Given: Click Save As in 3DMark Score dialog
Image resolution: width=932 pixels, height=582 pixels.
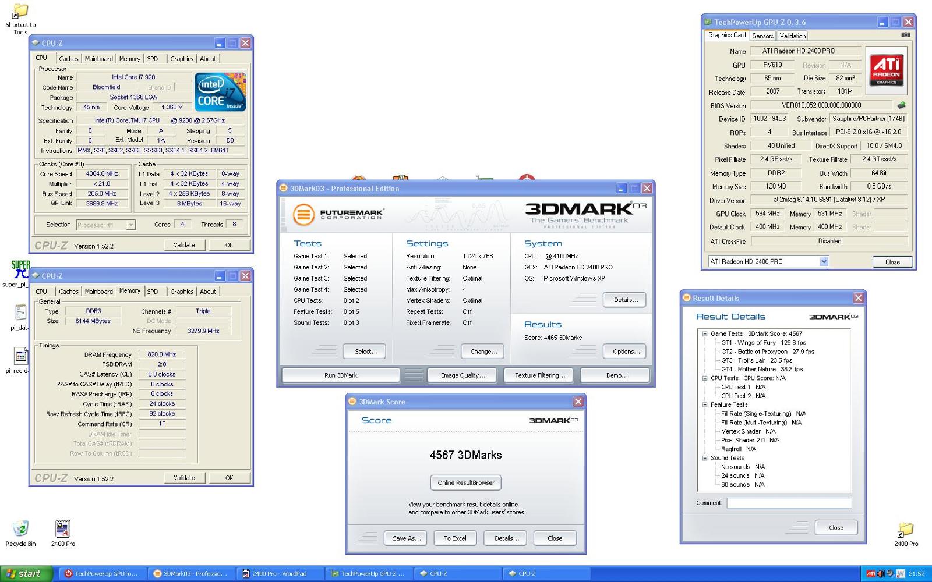Looking at the screenshot, I should (x=406, y=538).
